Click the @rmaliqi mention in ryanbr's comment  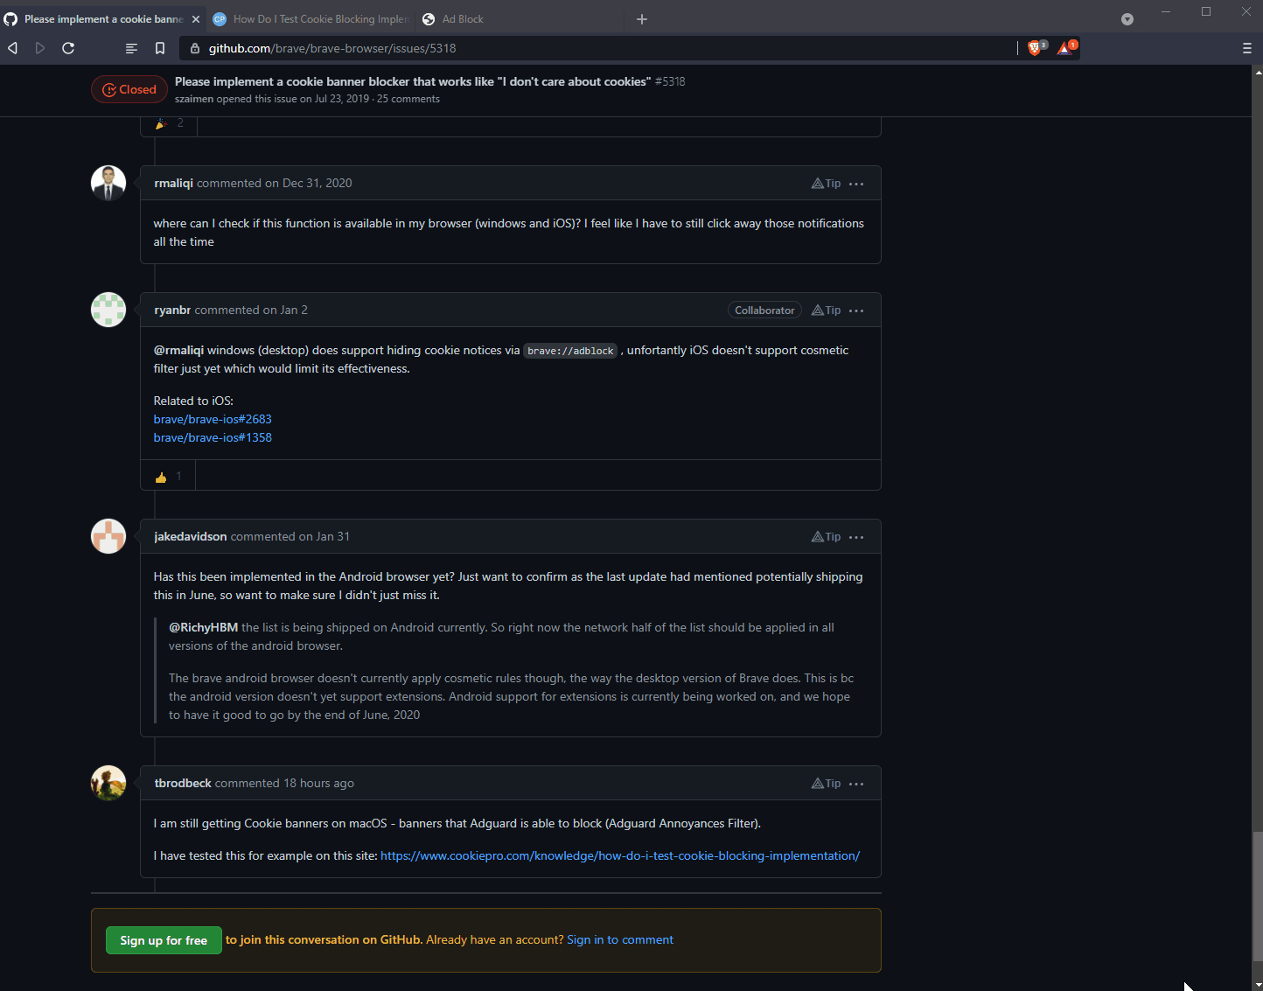[x=178, y=350]
